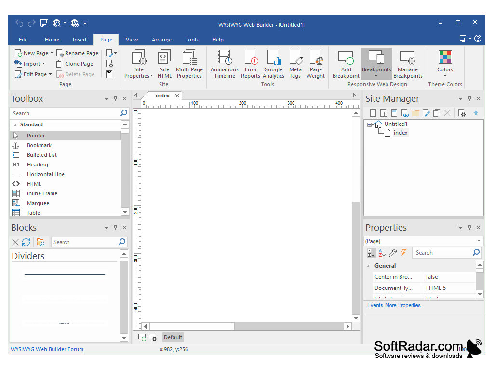Viewport: 494px width, 371px height.
Task: Select the index page in Site Manager
Action: coord(401,133)
